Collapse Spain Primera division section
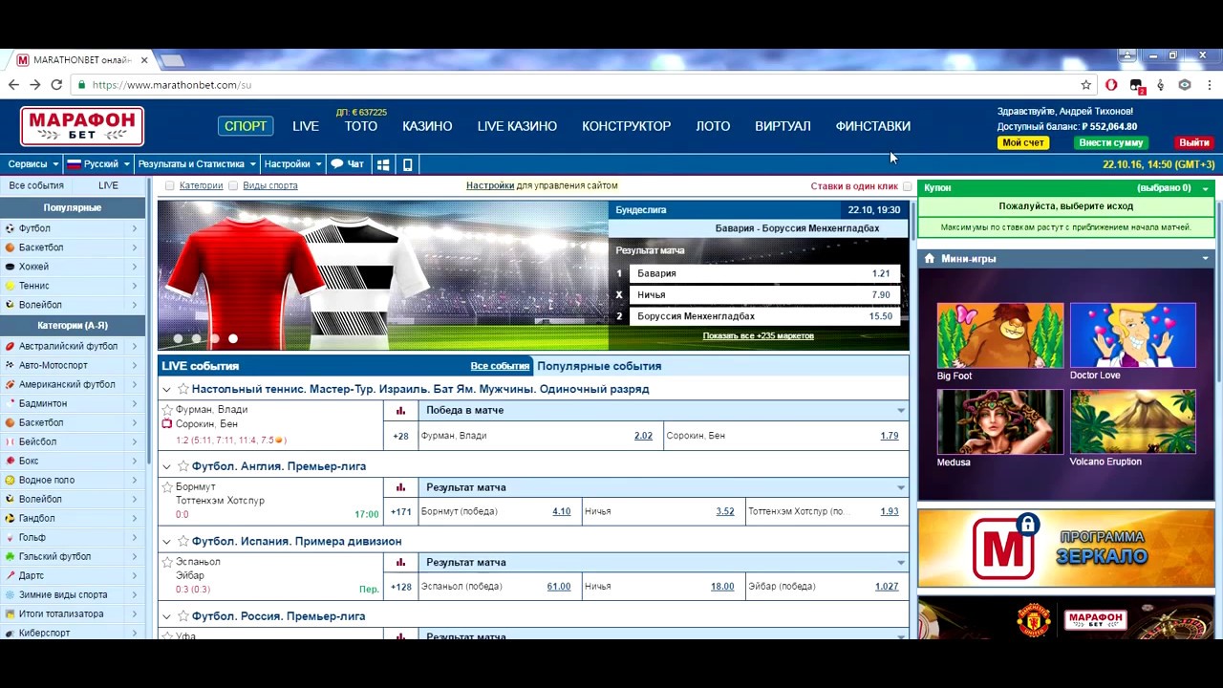The image size is (1223, 688). point(166,542)
